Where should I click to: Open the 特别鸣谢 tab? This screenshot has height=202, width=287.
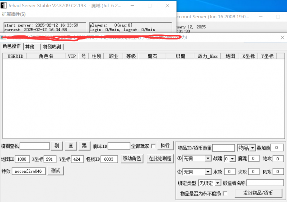tap(52, 47)
